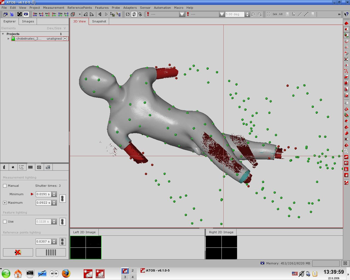Enable the Manual checkbox under Measurement lighting
The width and height of the screenshot is (350, 280).
pos(5,186)
